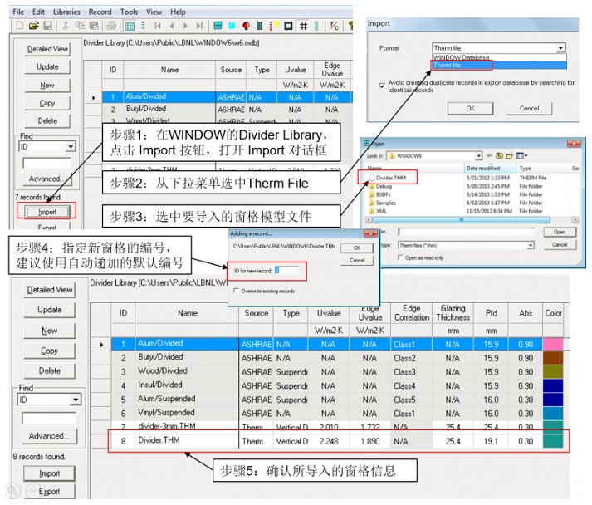
Task: Open the Libraries menu
Action: (67, 12)
